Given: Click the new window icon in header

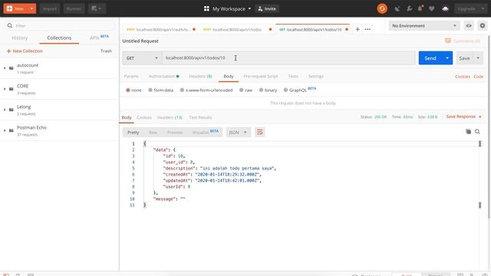Looking at the screenshot, I should point(97,8).
